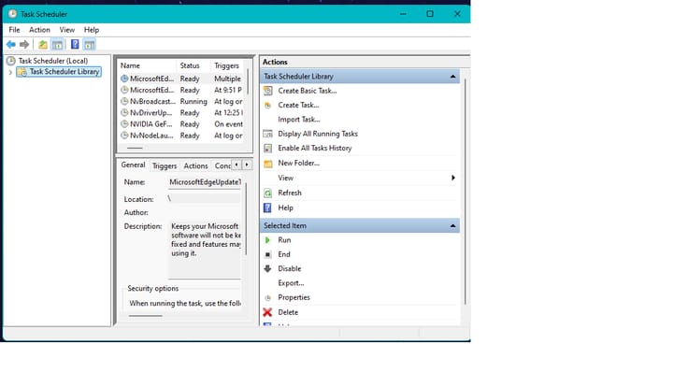
Task: Click the blue Help toolbar icon
Action: pos(75,44)
